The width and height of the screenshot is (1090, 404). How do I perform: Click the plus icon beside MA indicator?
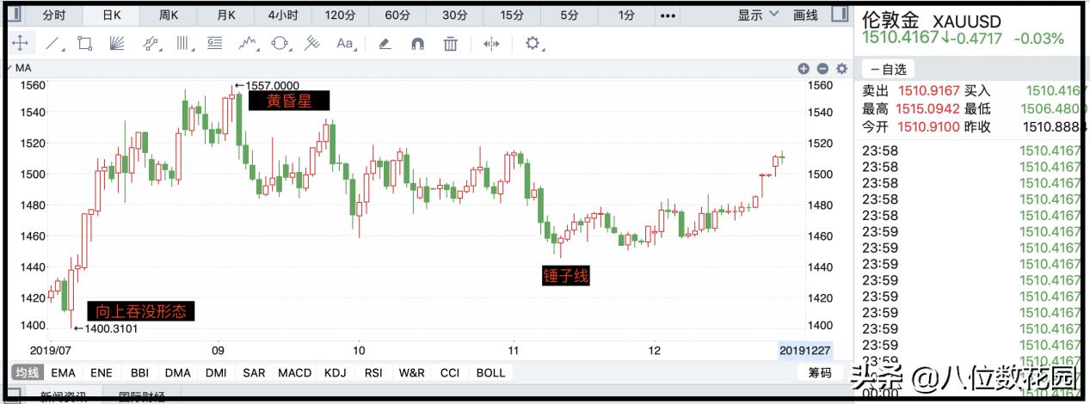[x=803, y=68]
